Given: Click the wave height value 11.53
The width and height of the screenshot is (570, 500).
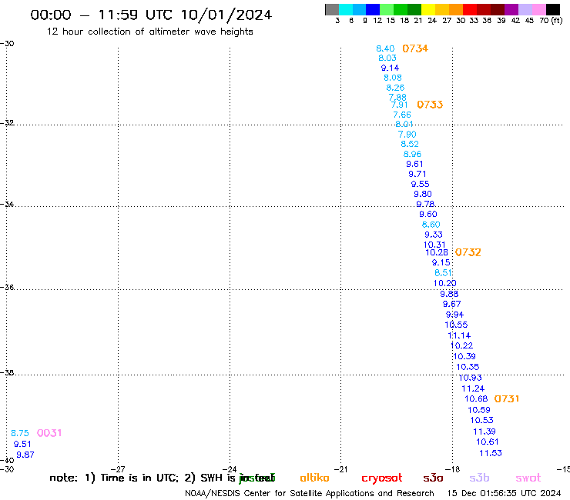Looking at the screenshot, I should click(x=491, y=453).
